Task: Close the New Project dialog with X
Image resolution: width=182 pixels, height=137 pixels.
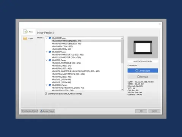Action: coord(160,24)
